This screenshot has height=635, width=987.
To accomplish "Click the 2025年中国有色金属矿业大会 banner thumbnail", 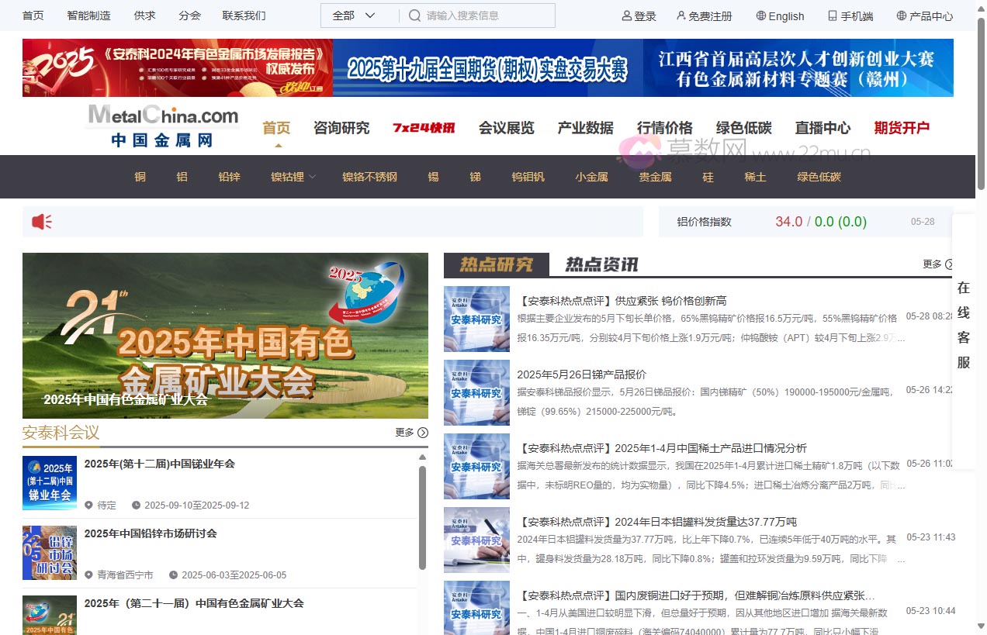I will coord(225,336).
